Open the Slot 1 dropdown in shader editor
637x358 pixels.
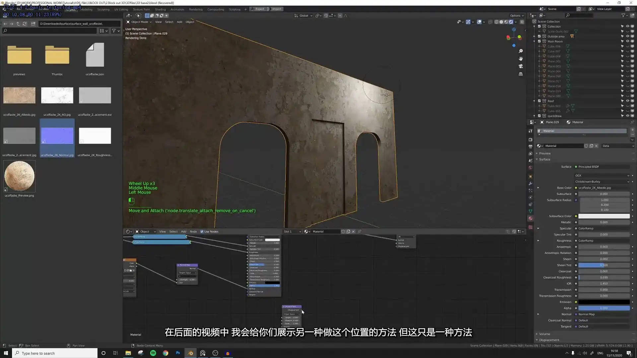tap(291, 231)
